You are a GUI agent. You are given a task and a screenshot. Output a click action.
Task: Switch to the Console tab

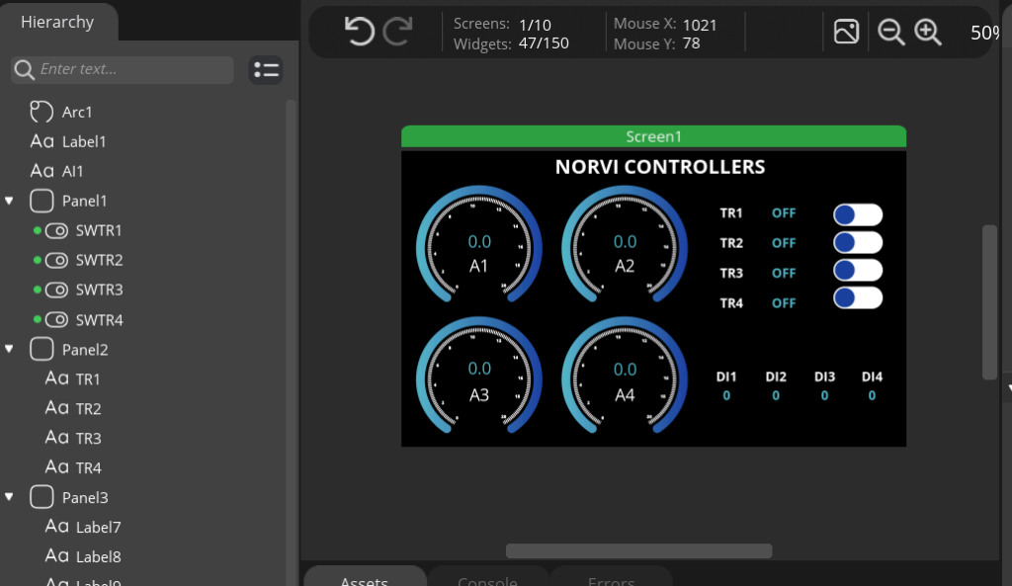pyautogui.click(x=488, y=580)
